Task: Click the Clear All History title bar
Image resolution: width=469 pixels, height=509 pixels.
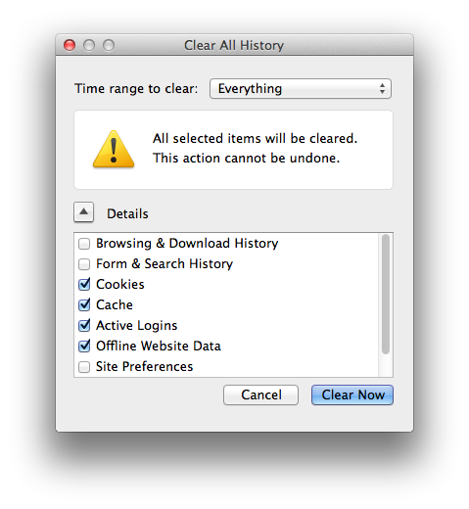Action: point(234,45)
